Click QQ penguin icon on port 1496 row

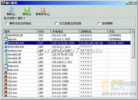coord(6,73)
